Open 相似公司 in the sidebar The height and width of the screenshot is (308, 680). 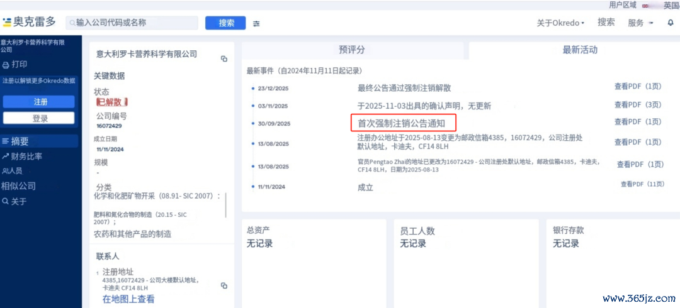pyautogui.click(x=18, y=186)
